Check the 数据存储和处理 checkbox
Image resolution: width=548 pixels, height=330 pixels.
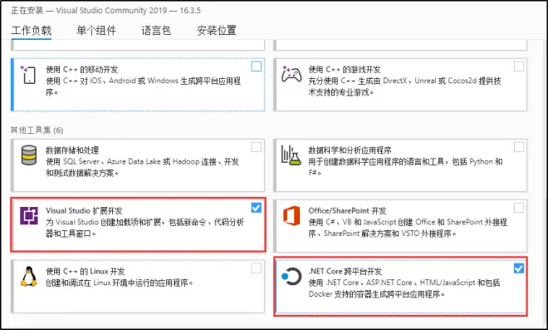coord(257,147)
